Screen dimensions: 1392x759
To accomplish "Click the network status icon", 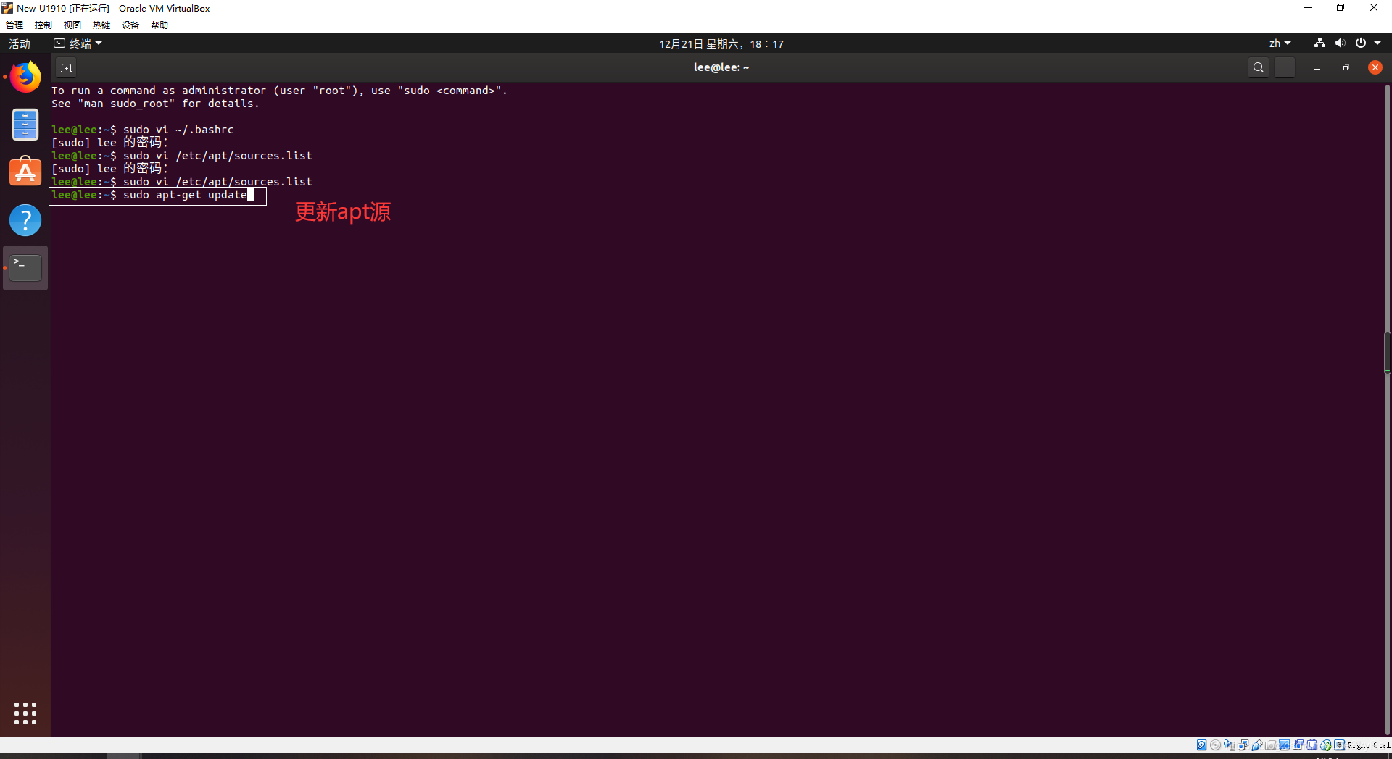I will [x=1319, y=43].
